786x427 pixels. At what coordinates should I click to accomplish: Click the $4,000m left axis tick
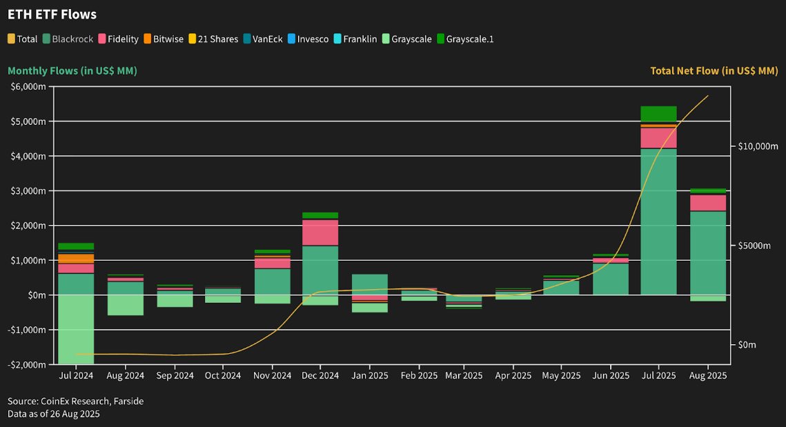pos(28,156)
